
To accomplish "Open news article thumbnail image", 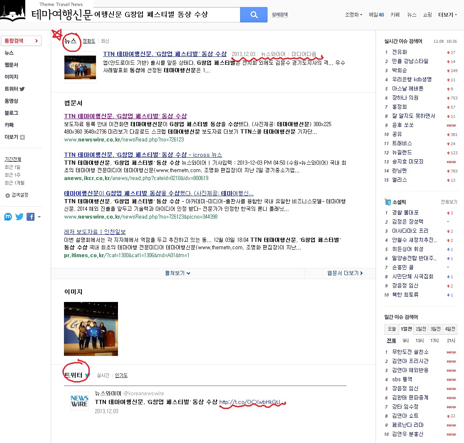I will (x=80, y=67).
